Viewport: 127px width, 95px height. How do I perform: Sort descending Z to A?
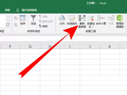[x=16, y=25]
